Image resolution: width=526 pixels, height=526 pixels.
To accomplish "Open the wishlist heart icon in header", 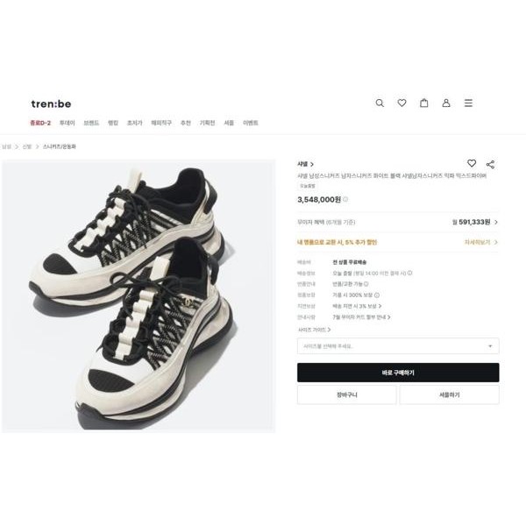I will click(402, 103).
